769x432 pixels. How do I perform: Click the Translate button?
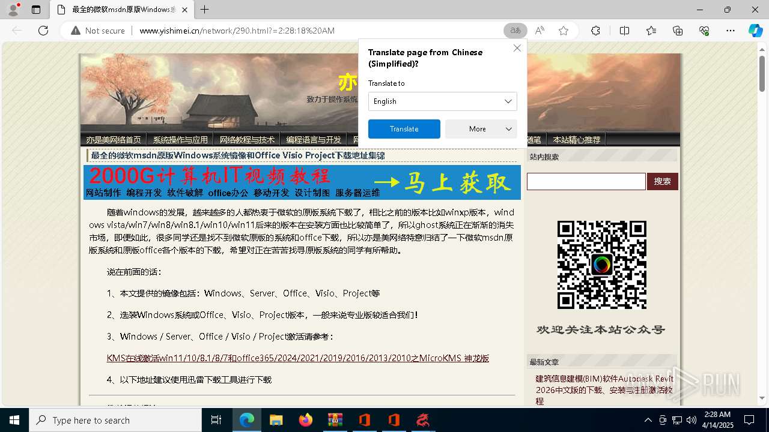(x=404, y=129)
